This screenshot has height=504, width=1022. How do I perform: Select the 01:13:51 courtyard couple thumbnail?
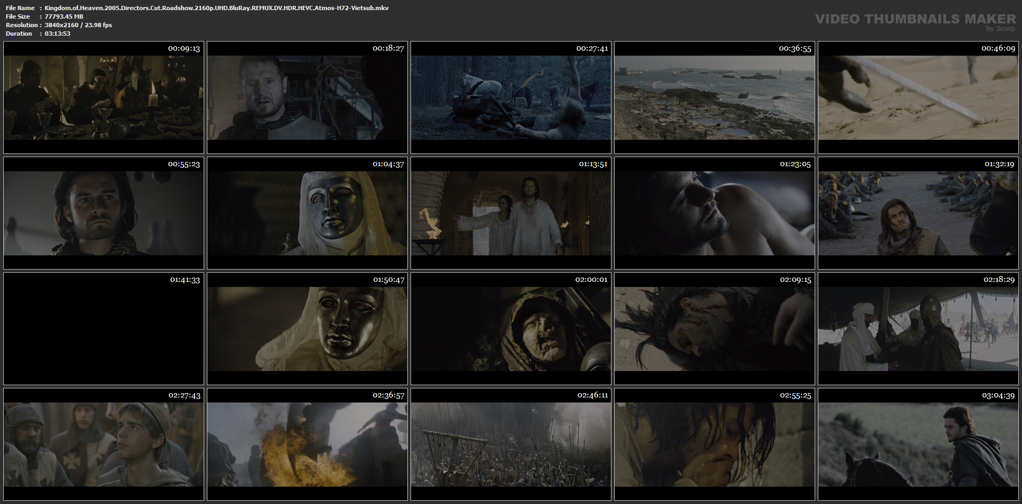coord(511,213)
